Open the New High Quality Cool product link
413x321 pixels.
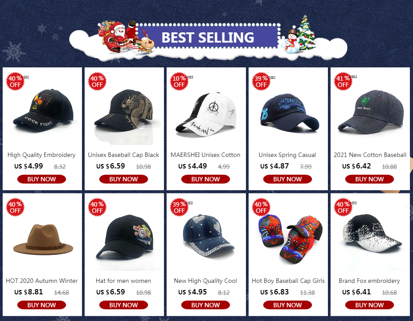206,281
